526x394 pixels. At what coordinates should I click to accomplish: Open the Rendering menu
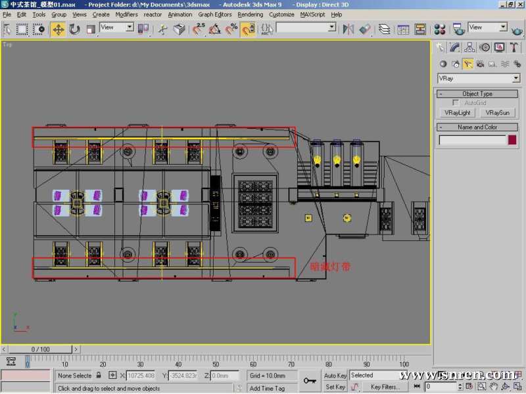coord(251,14)
